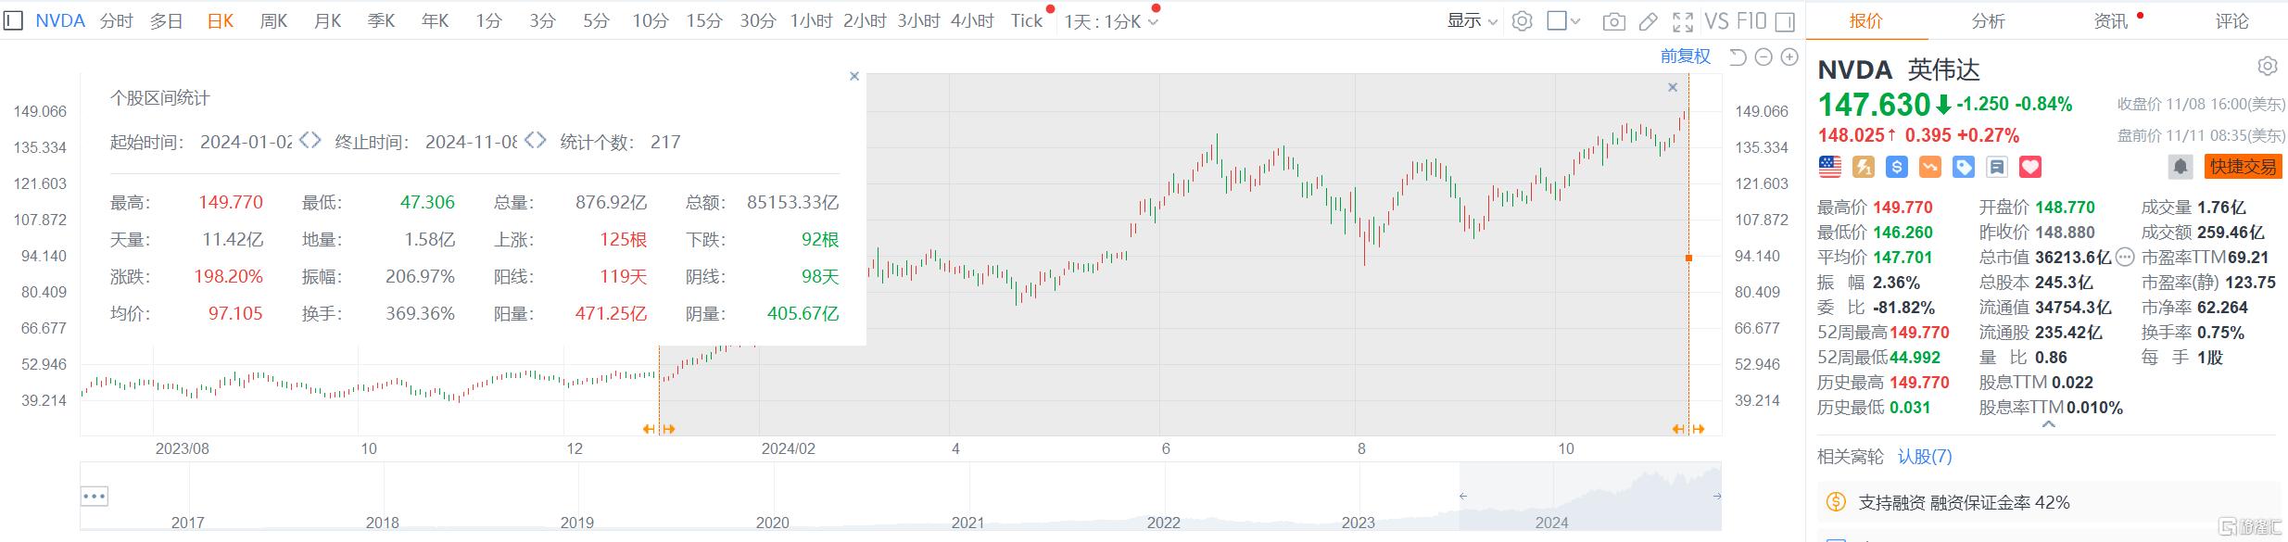This screenshot has height=542, width=2288.
Task: Open quote panel settings gear
Action: click(x=2267, y=66)
